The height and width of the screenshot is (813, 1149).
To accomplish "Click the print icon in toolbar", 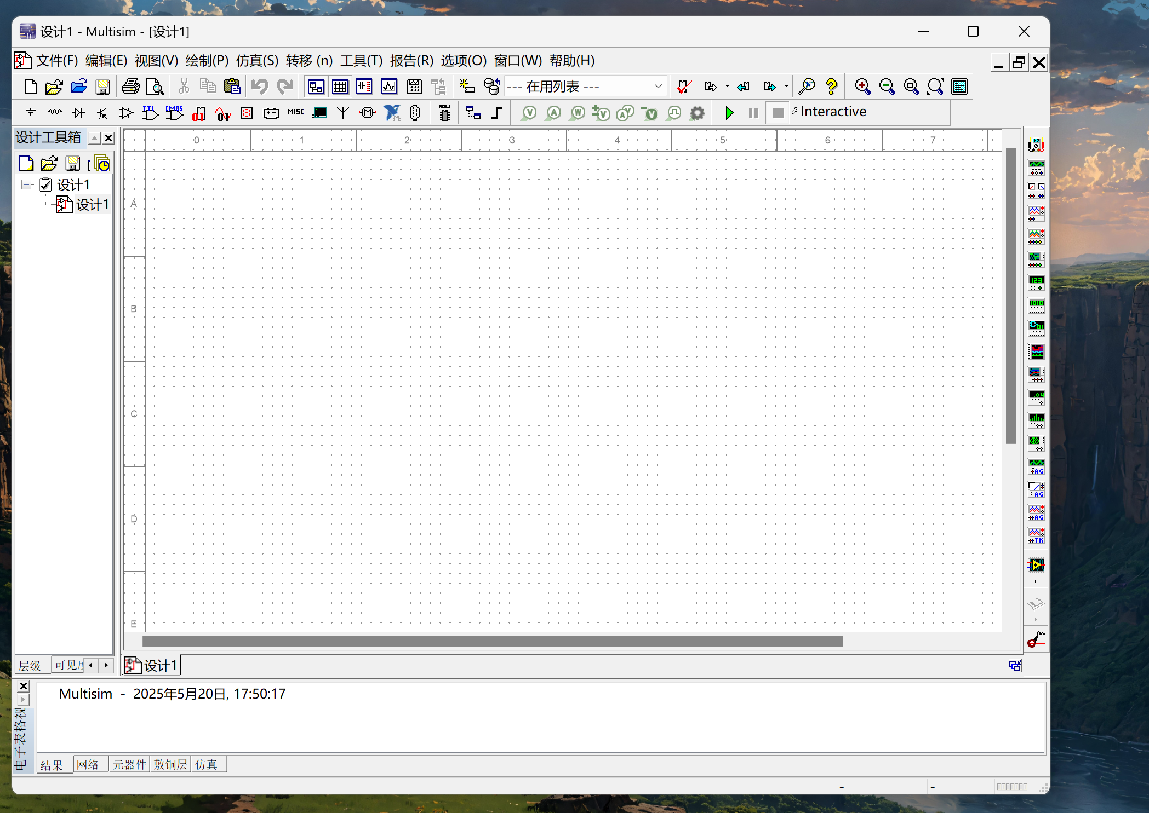I will (x=130, y=87).
